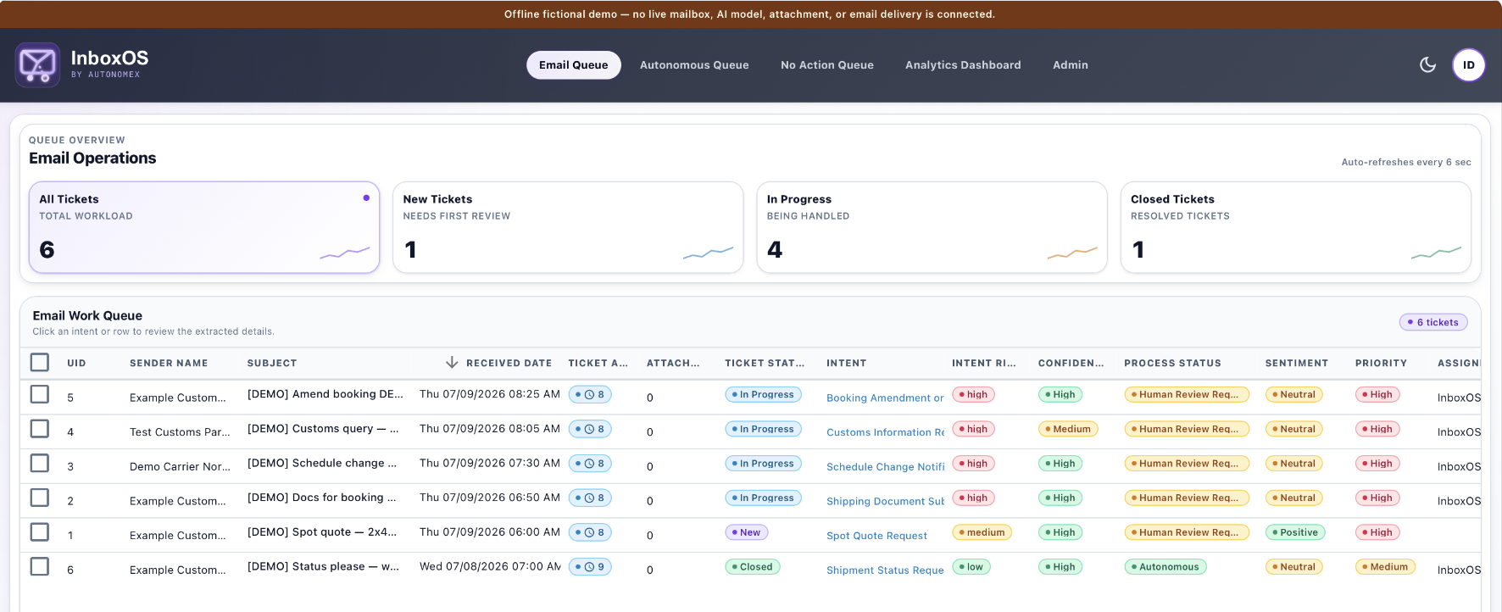
Task: Click the All Tickets purple sparkline
Action: [344, 253]
